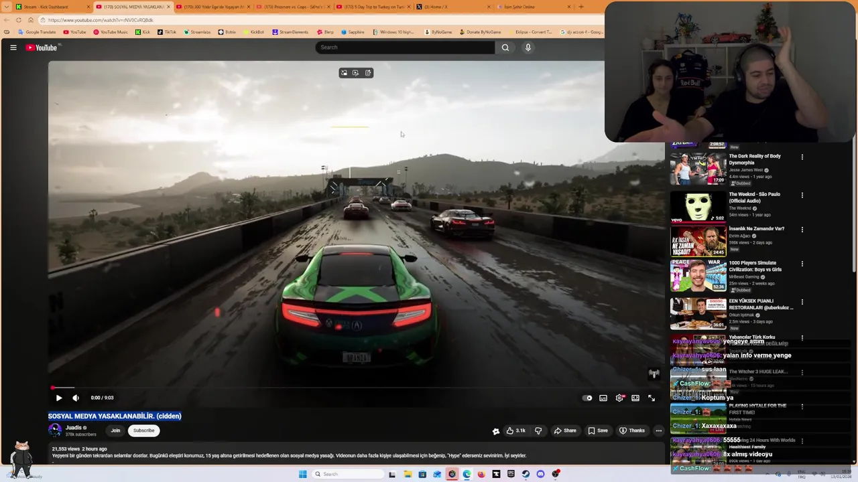Switch to İsim Şehir Online tab
Image resolution: width=858 pixels, height=482 pixels.
pos(533,7)
